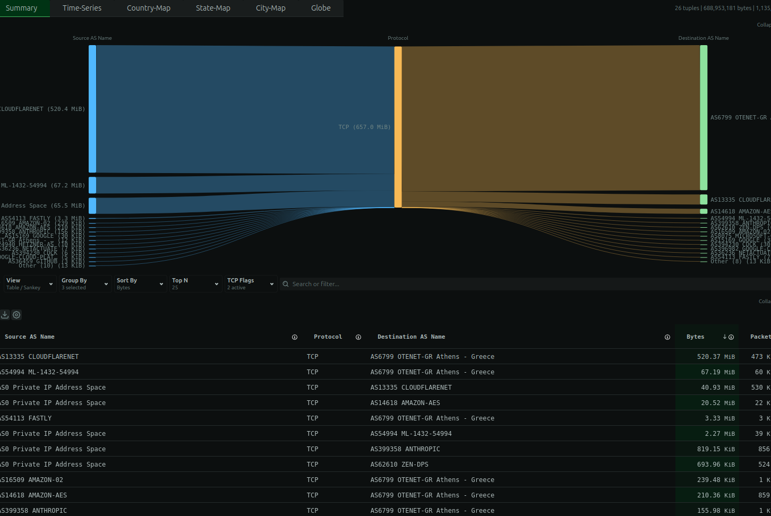Collapse the table section below filters

pyautogui.click(x=765, y=301)
